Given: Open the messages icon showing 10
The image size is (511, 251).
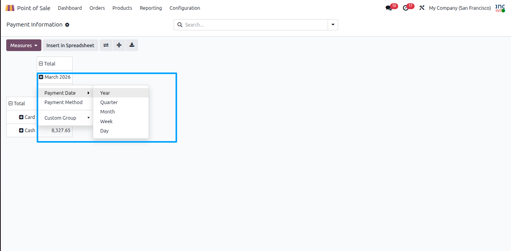Looking at the screenshot, I should point(391,7).
